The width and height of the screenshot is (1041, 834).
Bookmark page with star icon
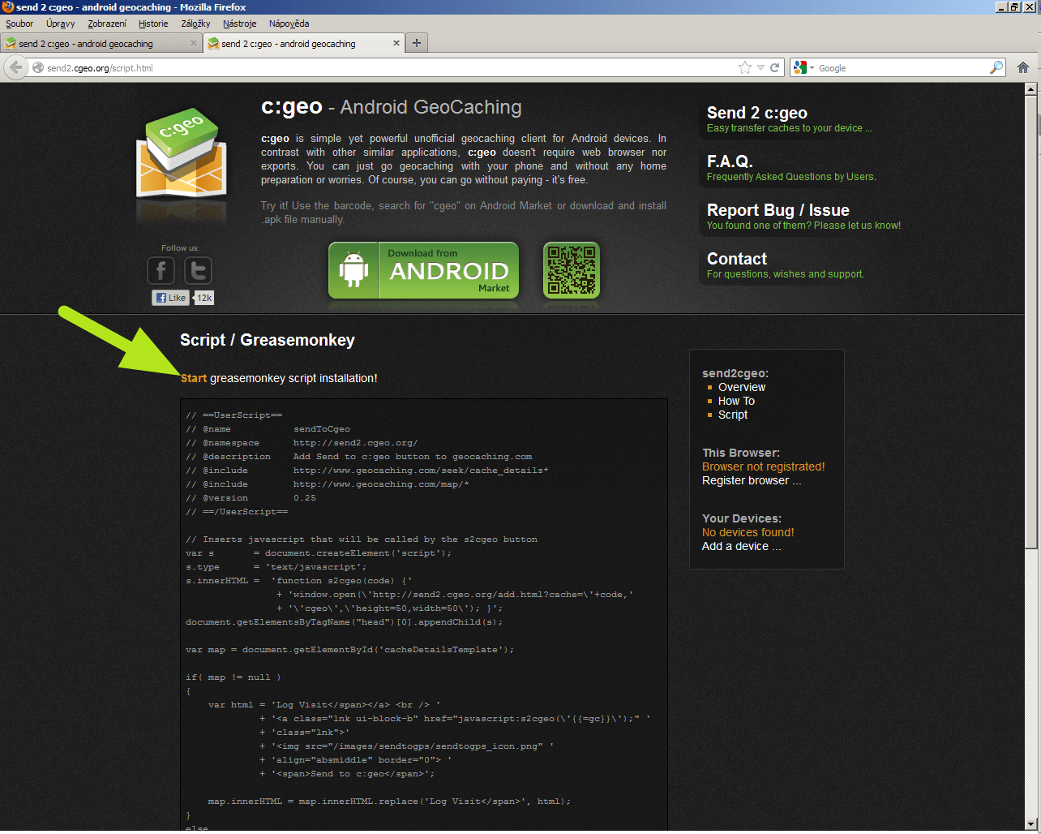click(x=745, y=68)
